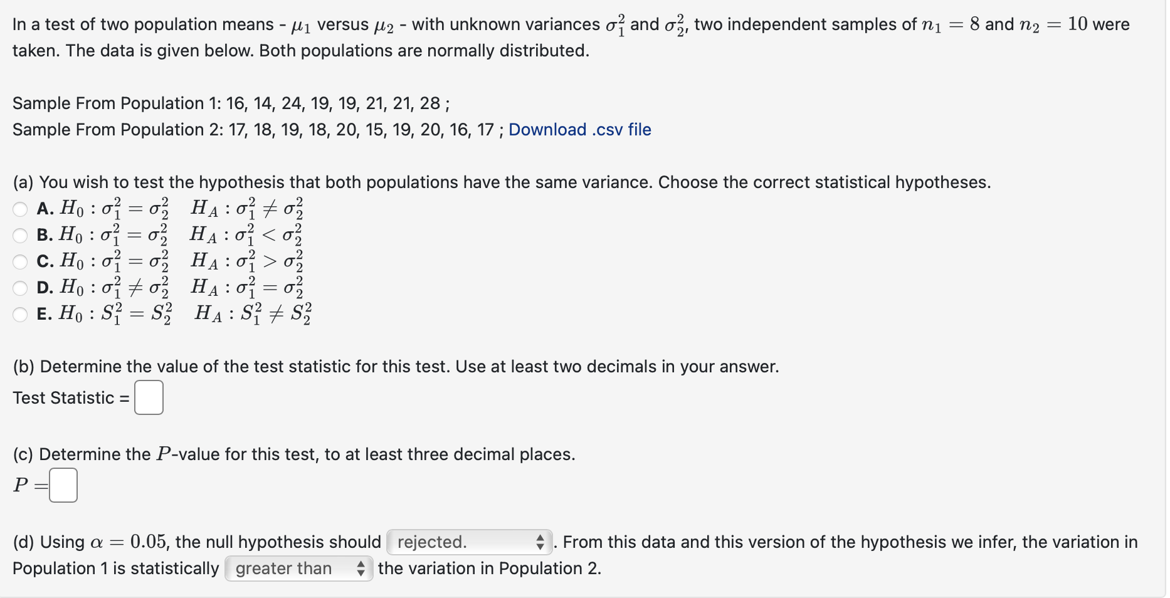Click the up-down arrows on 'rejected.' selector
The width and height of the screenshot is (1170, 598).
[540, 542]
